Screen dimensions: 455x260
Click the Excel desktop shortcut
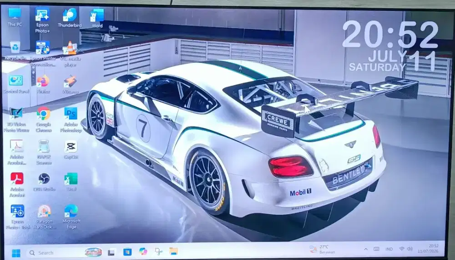pos(71,182)
